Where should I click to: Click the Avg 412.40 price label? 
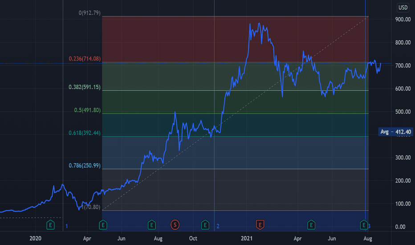point(395,132)
